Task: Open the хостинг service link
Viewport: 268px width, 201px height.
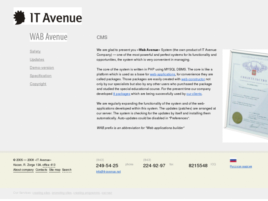Action: pyautogui.click(x=107, y=193)
